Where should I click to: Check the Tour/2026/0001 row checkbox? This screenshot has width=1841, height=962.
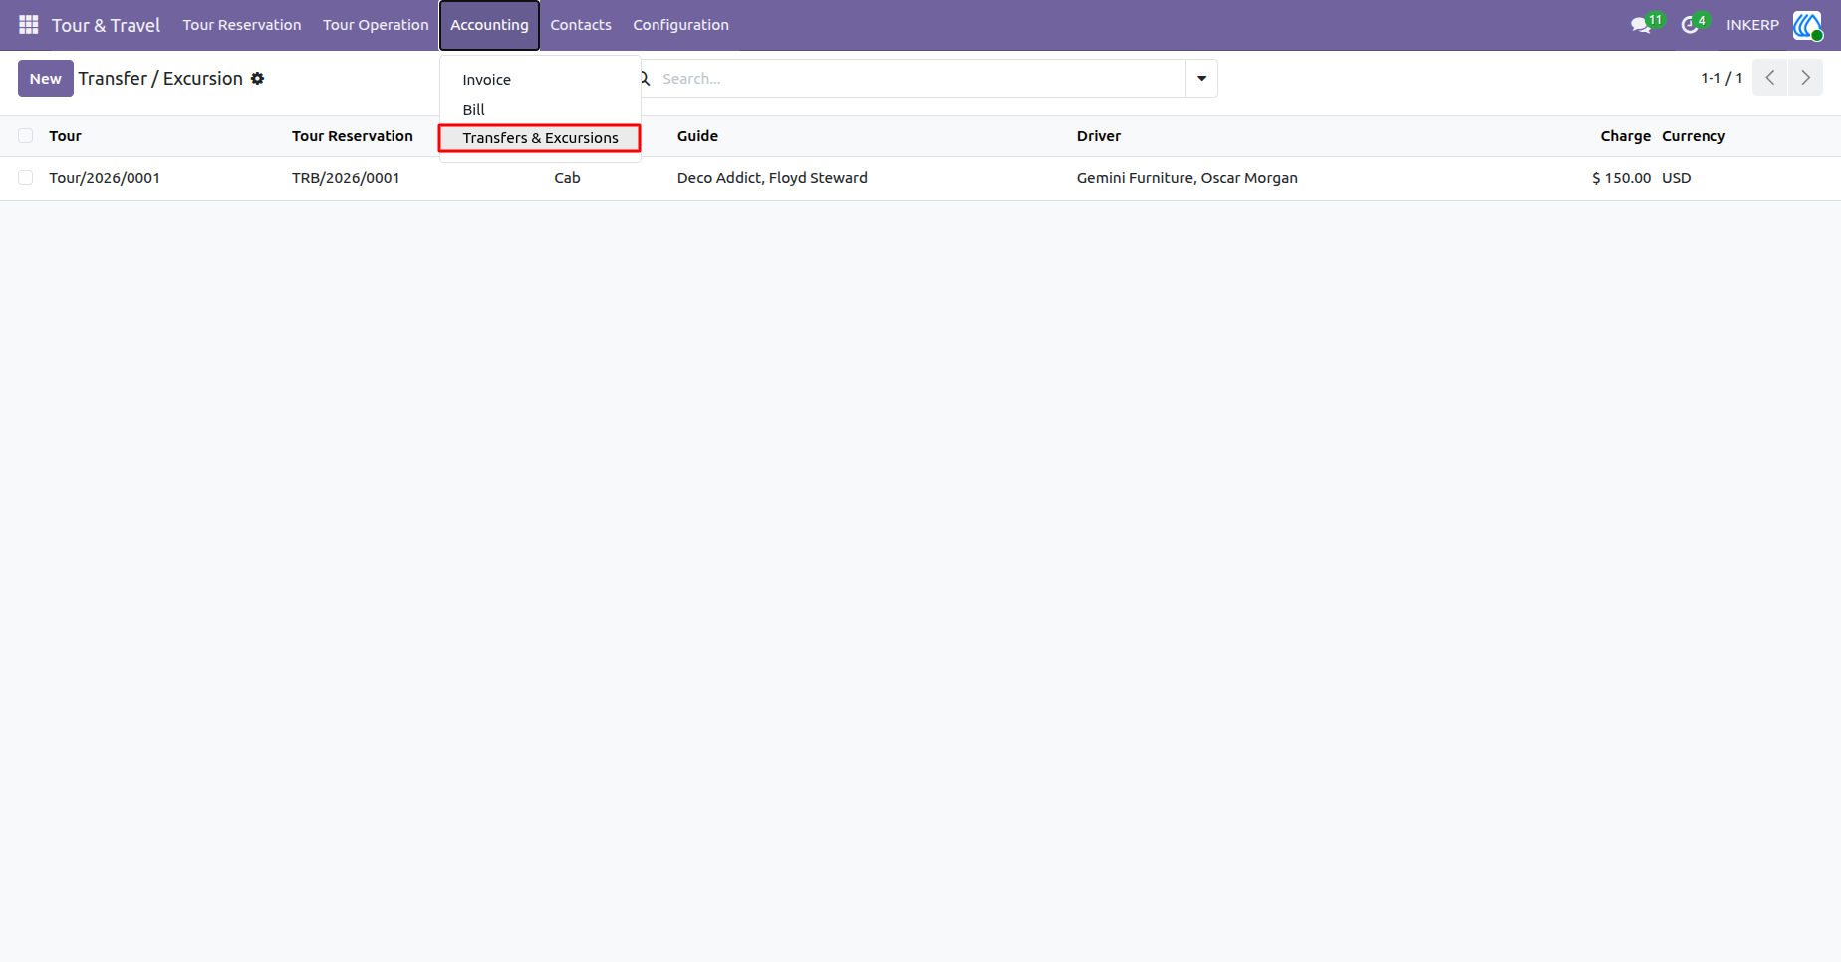(26, 178)
